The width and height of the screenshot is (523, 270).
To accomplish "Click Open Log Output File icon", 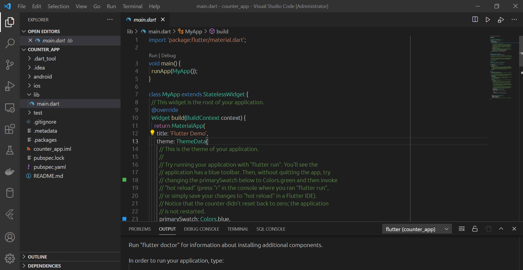I will (x=488, y=229).
